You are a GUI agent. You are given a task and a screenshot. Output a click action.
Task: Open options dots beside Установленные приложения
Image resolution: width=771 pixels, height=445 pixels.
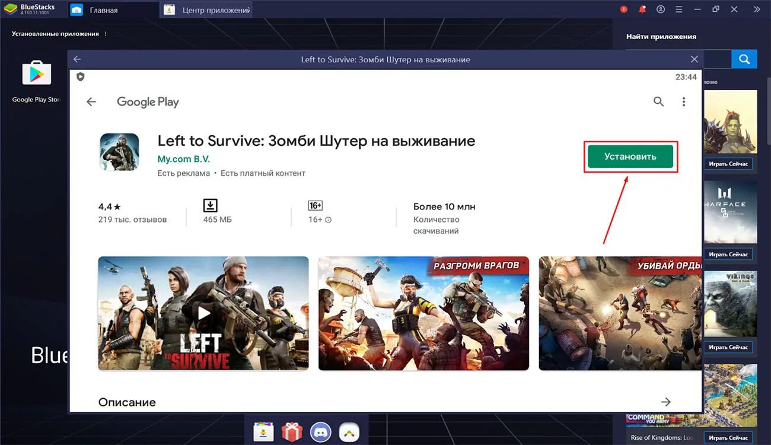pyautogui.click(x=106, y=34)
